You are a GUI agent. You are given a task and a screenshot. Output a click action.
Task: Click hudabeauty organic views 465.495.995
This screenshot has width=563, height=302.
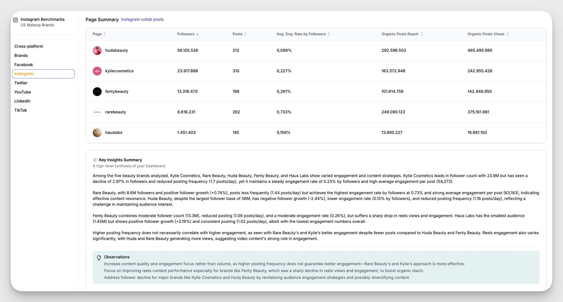(480, 50)
